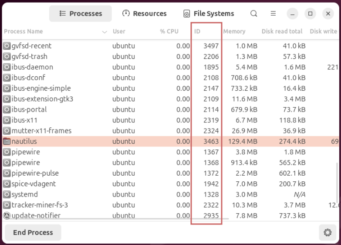This screenshot has width=341, height=245.
Task: Select the ibus-daemon process name
Action: [32, 67]
